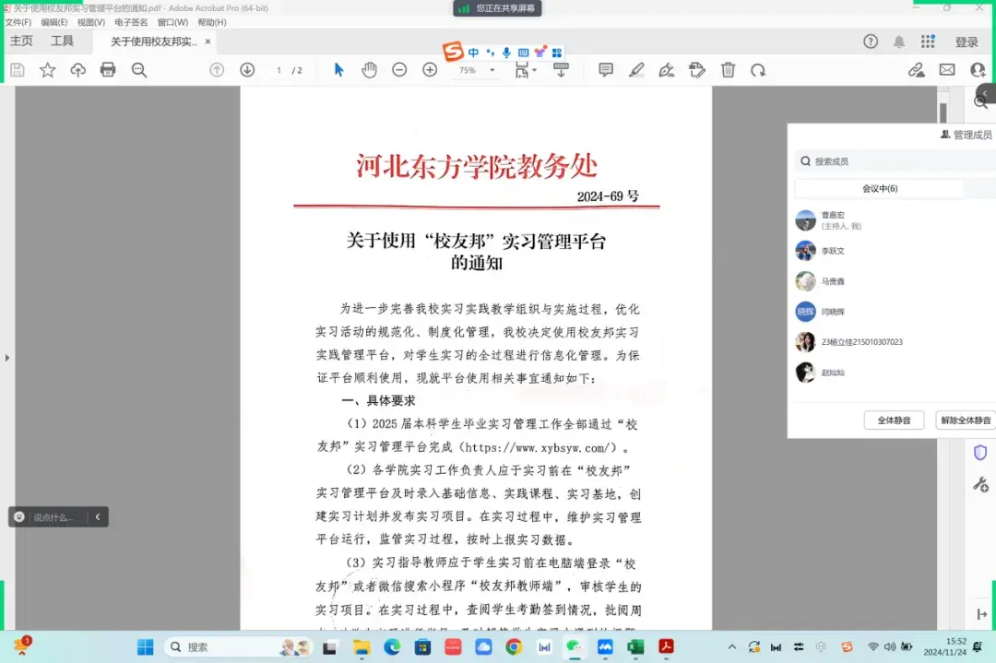Toggle Sogou voice input microphone
The image size is (996, 663).
(x=506, y=52)
